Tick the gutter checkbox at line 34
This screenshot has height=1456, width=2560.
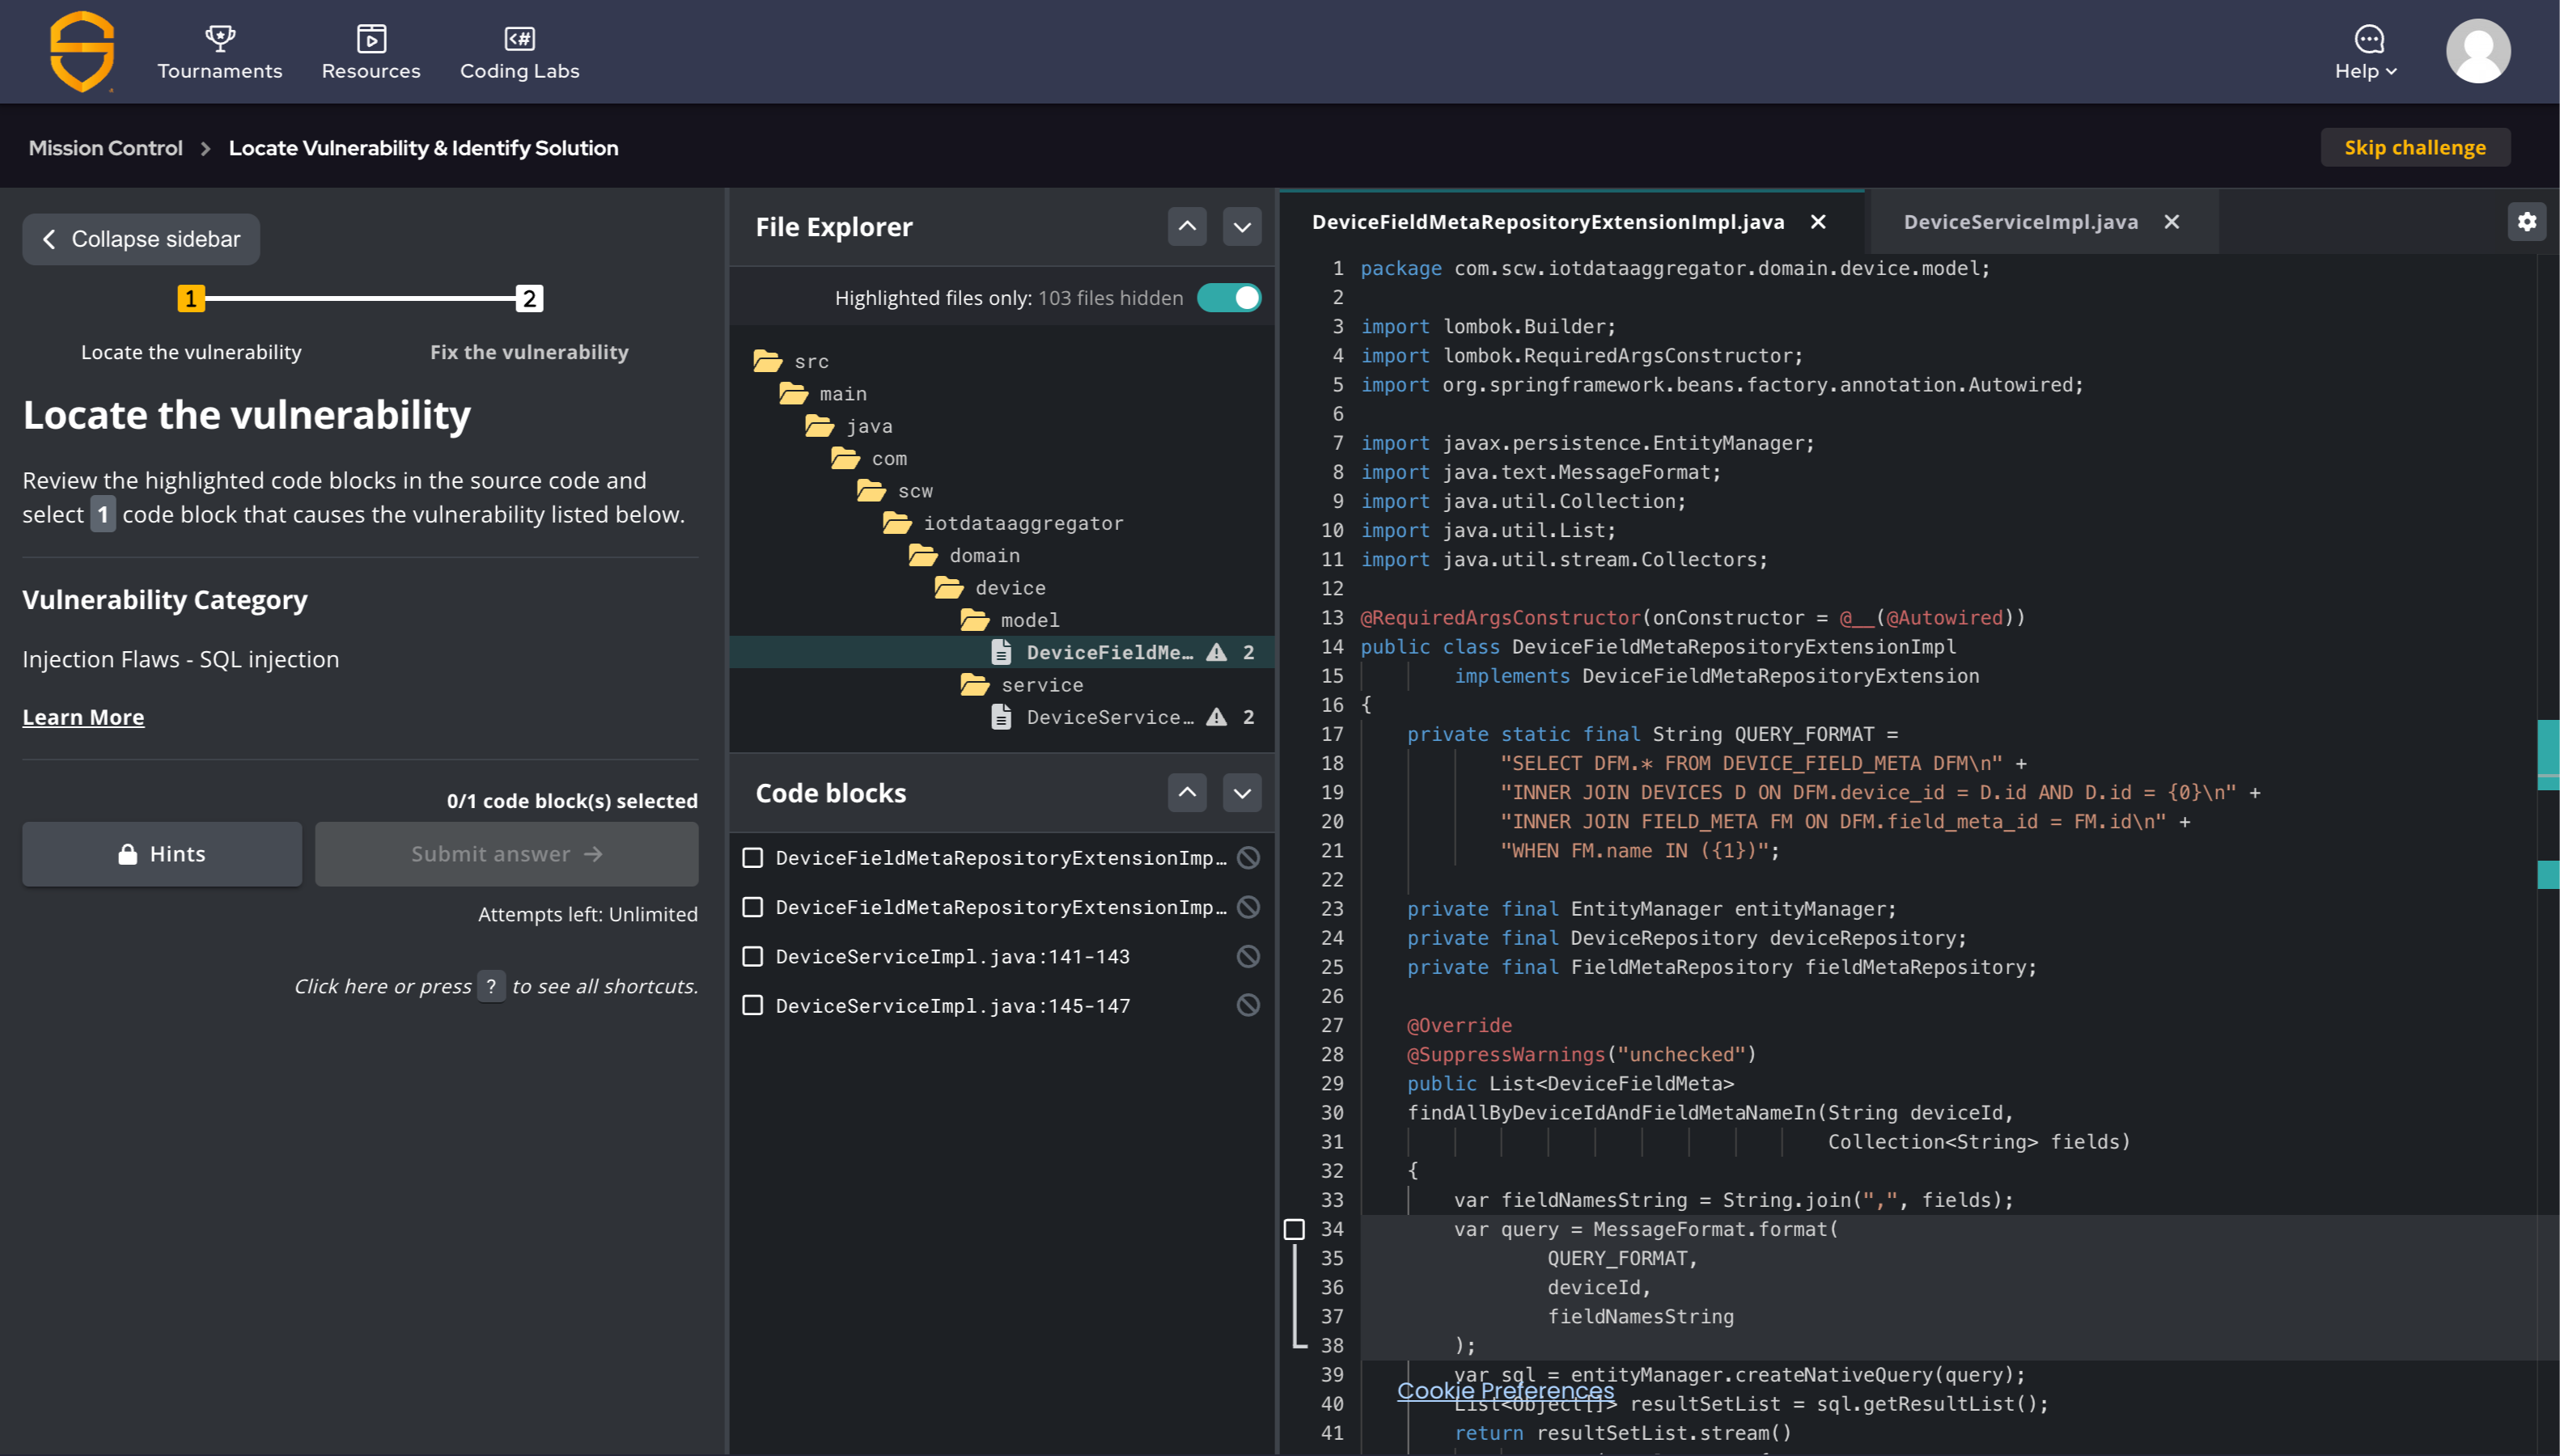[x=1294, y=1229]
